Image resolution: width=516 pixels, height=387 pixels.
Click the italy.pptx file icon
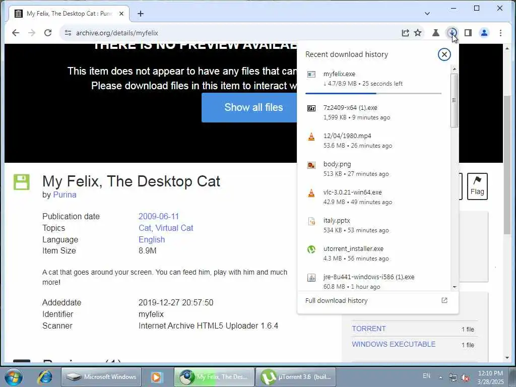(311, 221)
